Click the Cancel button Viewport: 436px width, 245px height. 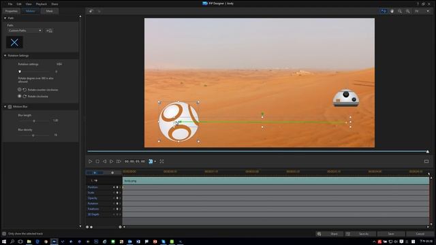pyautogui.click(x=420, y=234)
